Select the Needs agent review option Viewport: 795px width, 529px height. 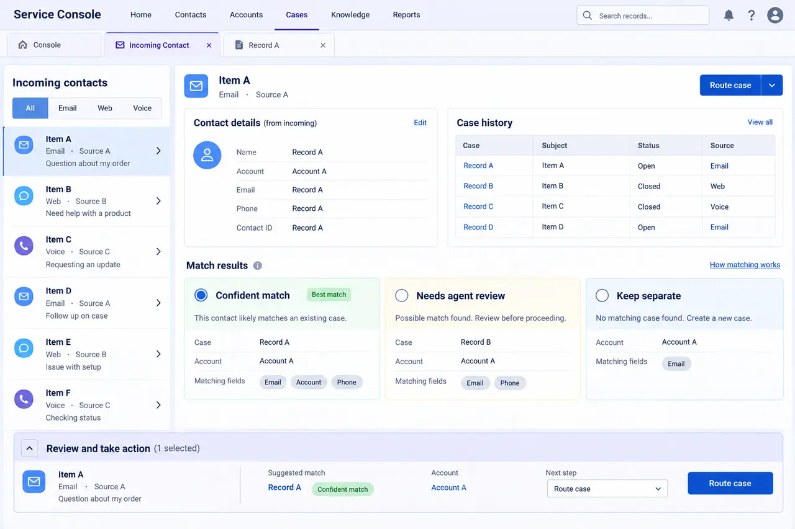(402, 296)
